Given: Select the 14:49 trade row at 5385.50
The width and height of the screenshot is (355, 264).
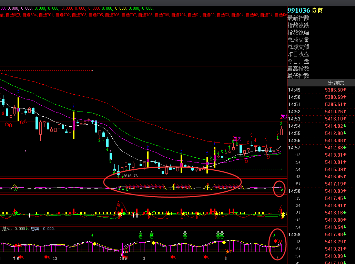Looking at the screenshot, I should [321, 90].
